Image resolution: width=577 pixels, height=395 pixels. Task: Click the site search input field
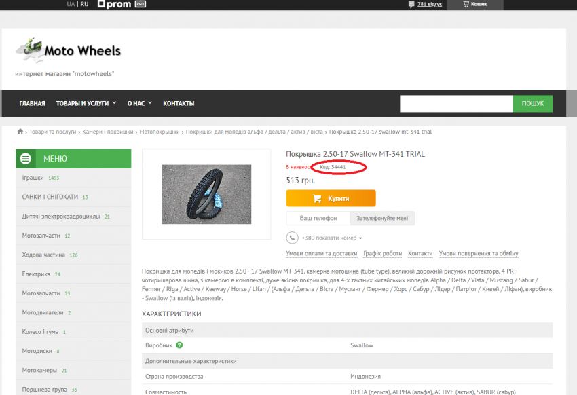pyautogui.click(x=455, y=103)
